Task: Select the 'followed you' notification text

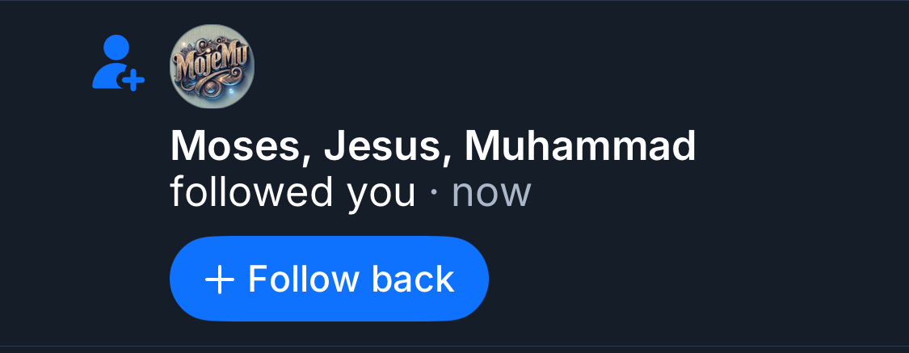Action: pos(292,193)
